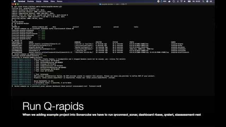
Task: Open the volume control icon
Action: [x=185, y=1]
